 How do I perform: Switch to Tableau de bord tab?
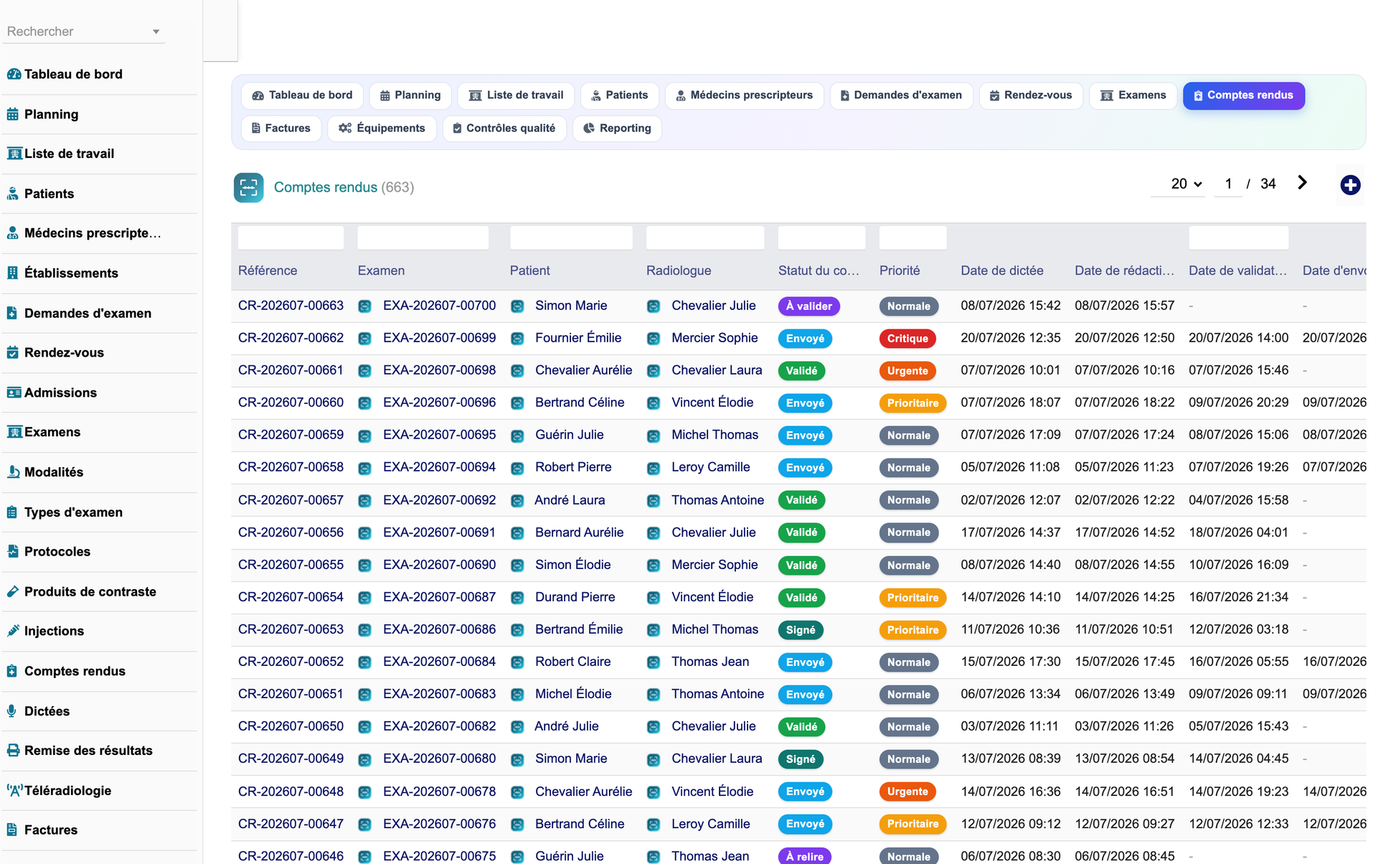coord(302,95)
